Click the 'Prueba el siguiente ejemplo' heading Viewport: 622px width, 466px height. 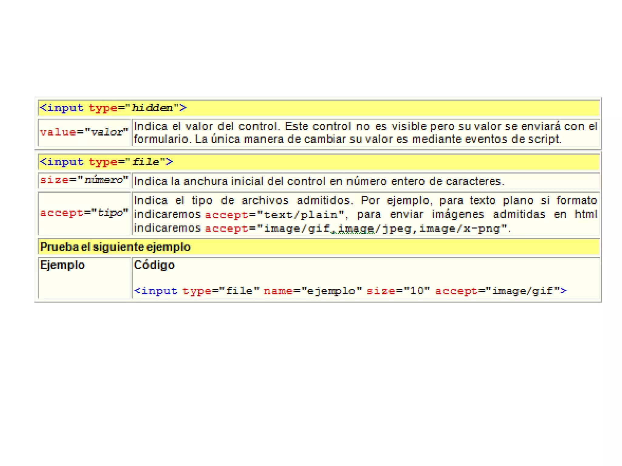pyautogui.click(x=115, y=247)
